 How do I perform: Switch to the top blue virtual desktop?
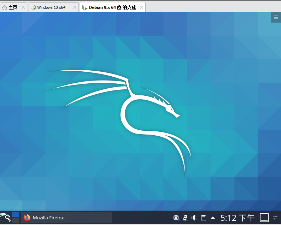click(x=16, y=215)
